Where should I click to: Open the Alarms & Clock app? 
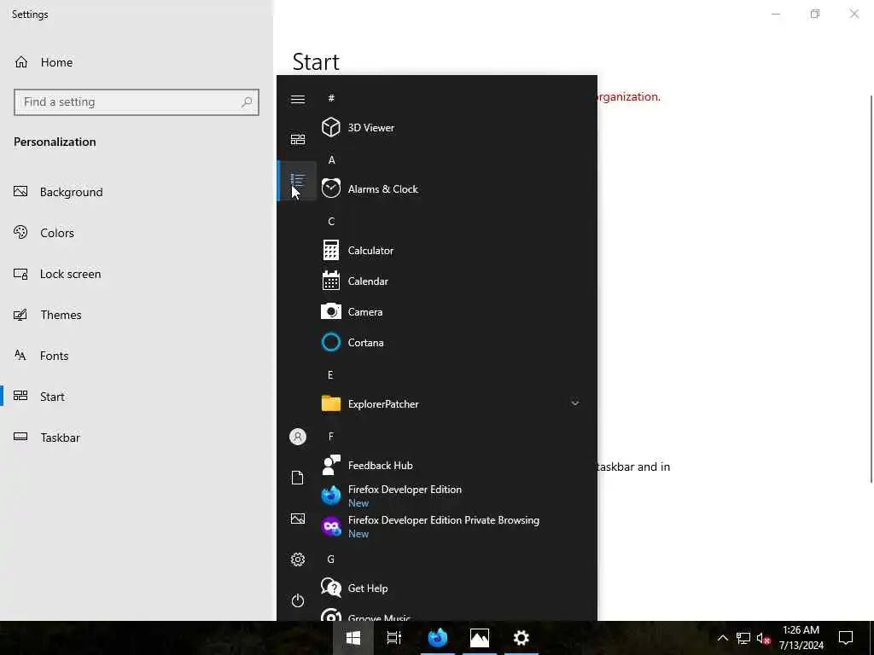(452, 188)
